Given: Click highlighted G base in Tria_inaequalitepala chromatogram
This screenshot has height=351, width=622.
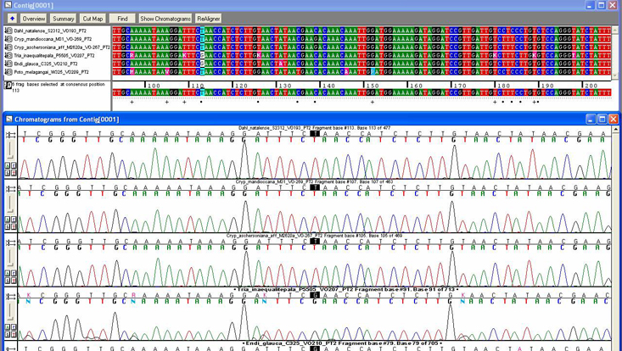Looking at the screenshot, I should click(315, 295).
